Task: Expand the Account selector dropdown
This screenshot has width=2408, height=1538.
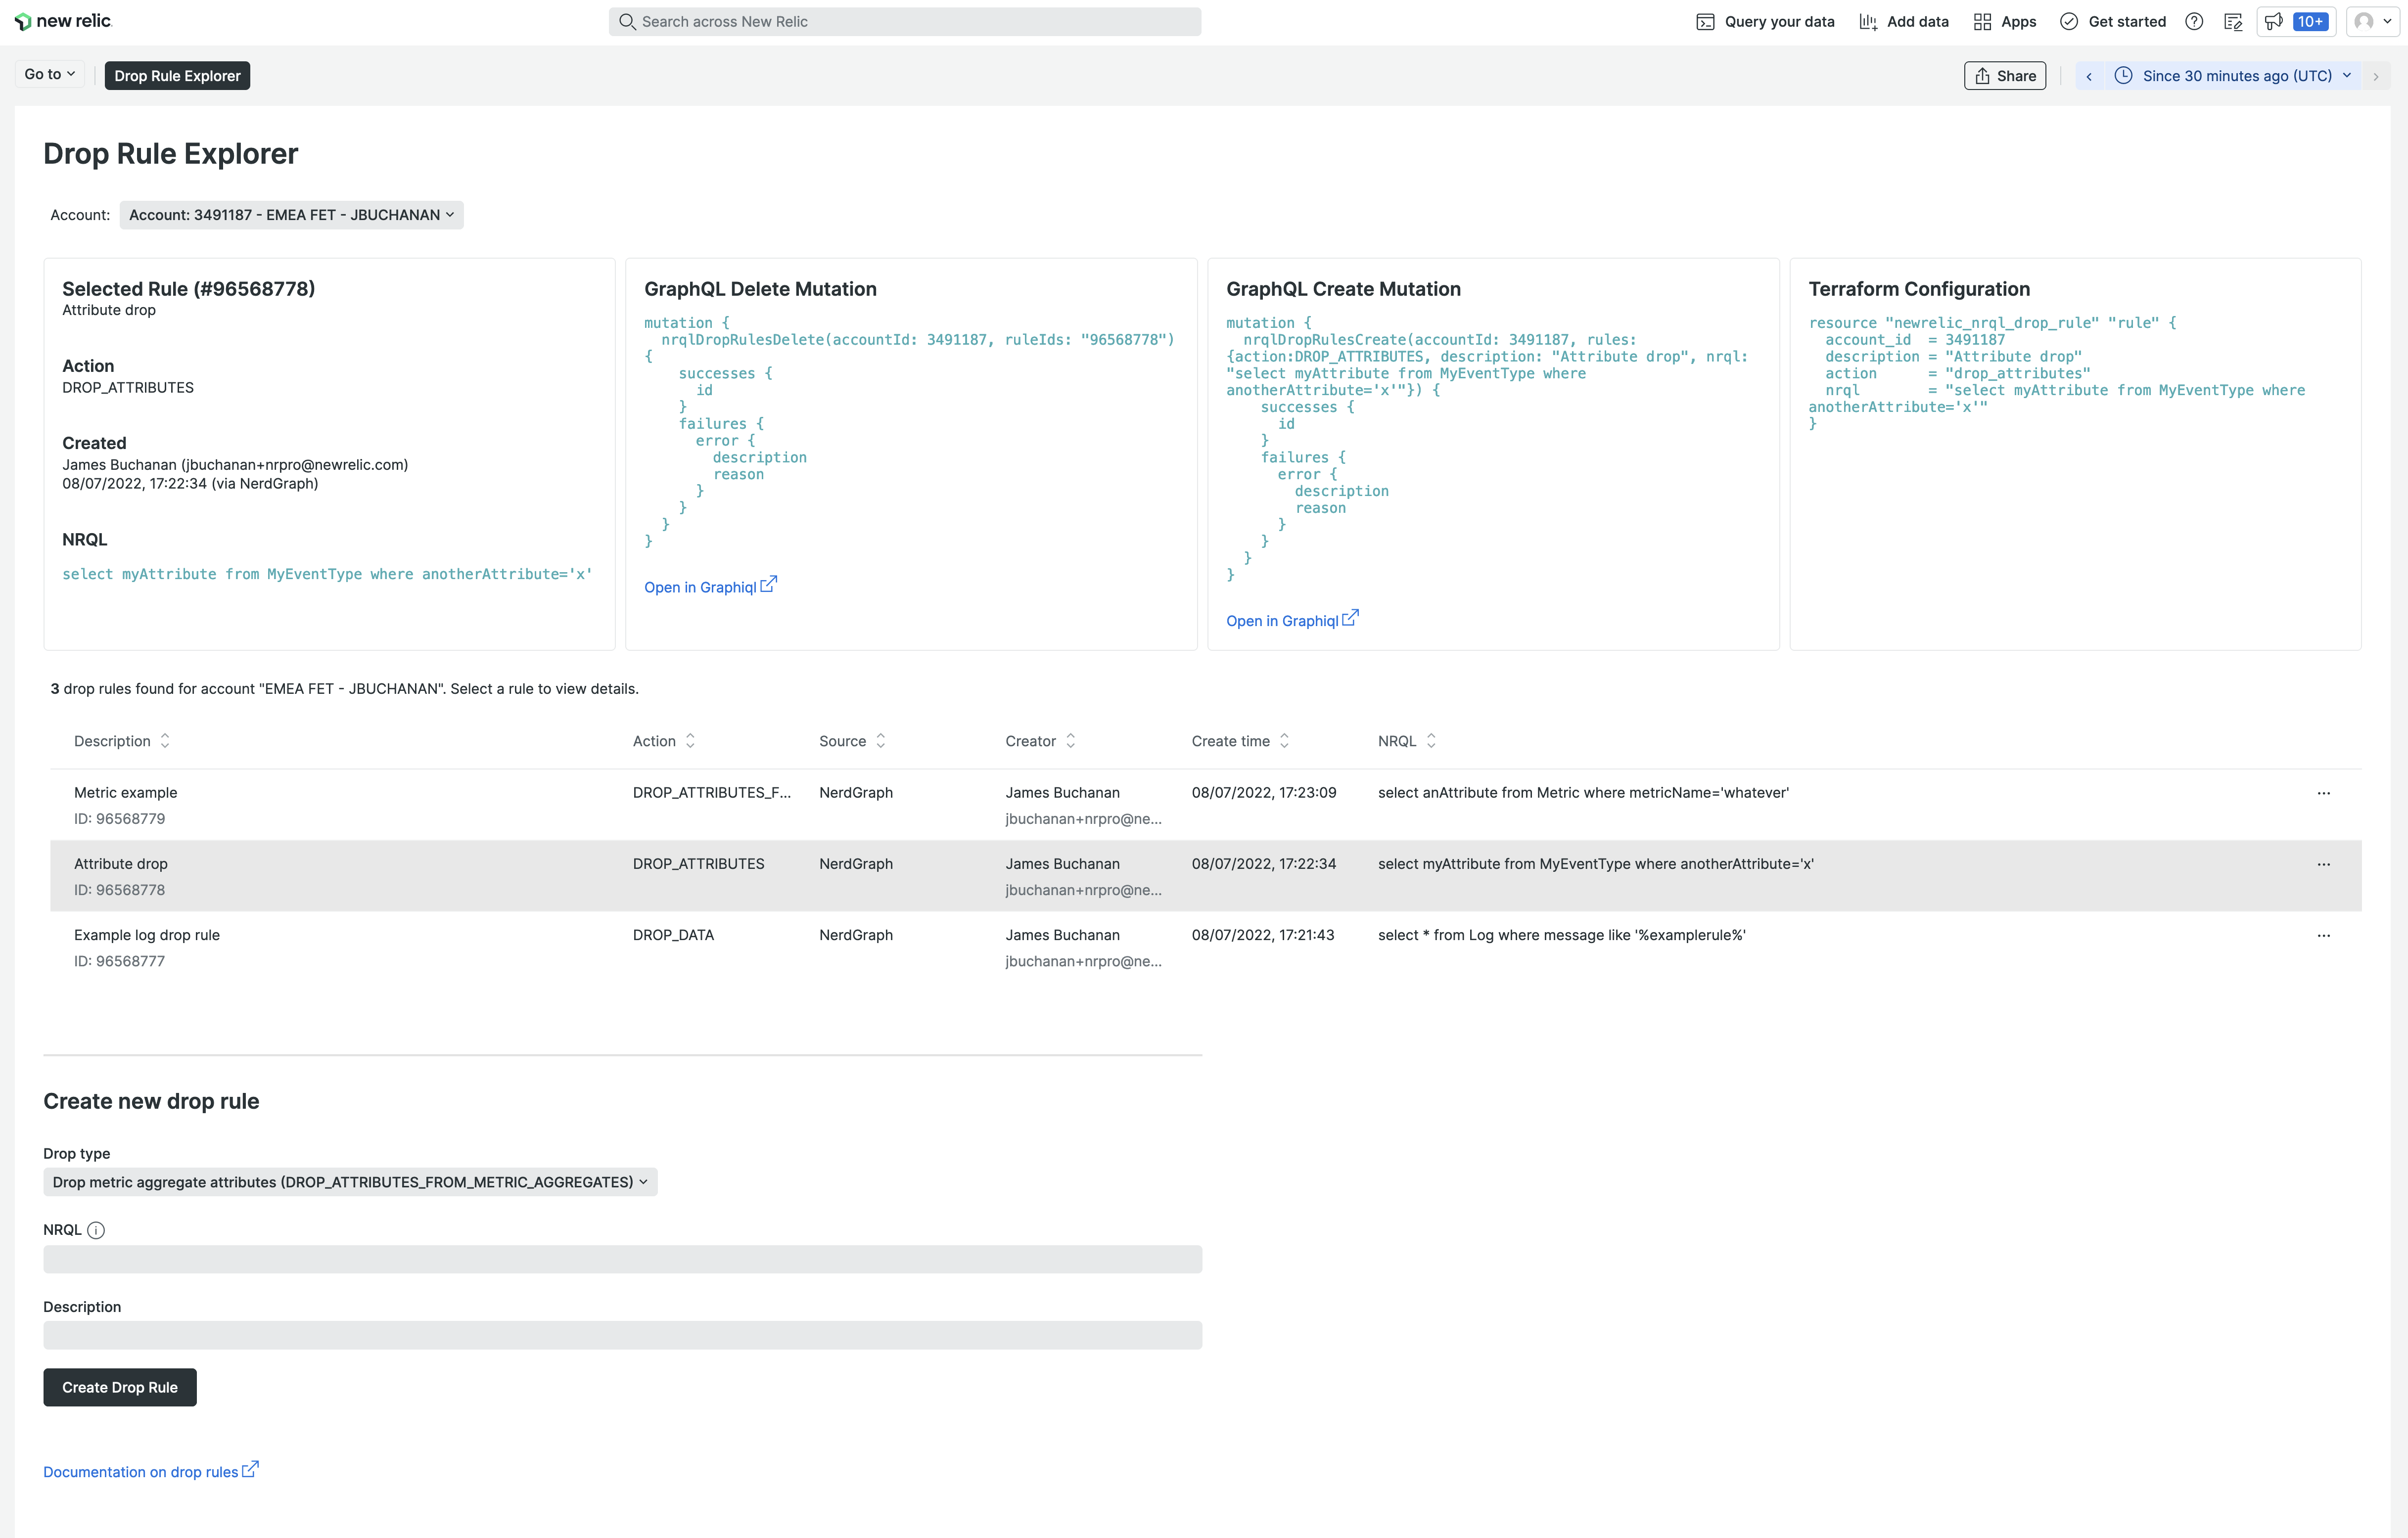Action: point(291,215)
